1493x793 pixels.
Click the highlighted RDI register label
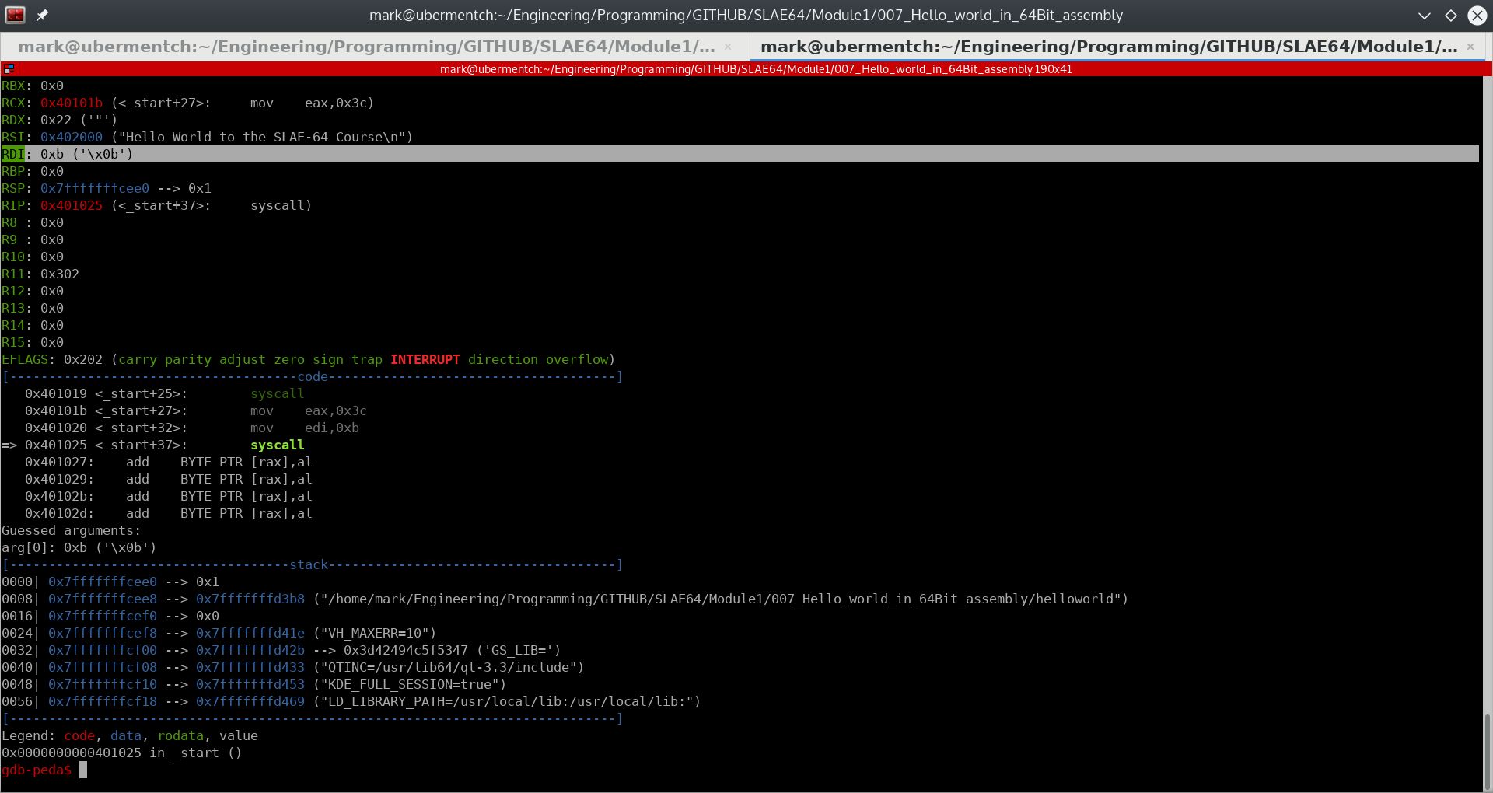coord(13,154)
